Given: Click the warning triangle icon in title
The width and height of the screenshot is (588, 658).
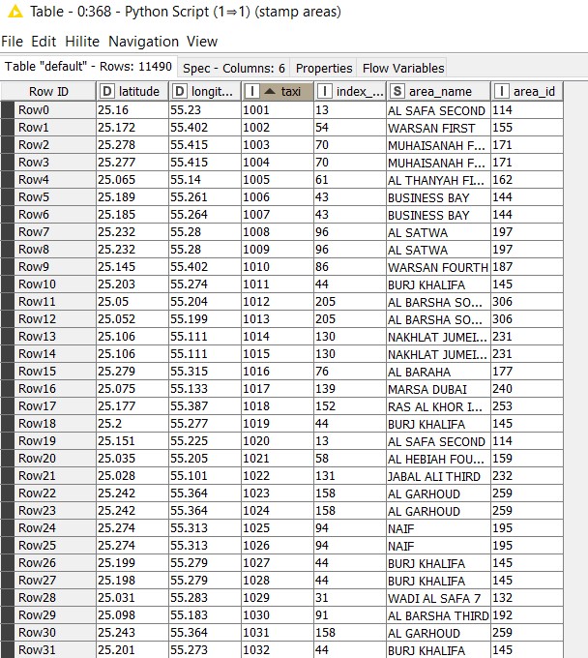Looking at the screenshot, I should tap(15, 12).
